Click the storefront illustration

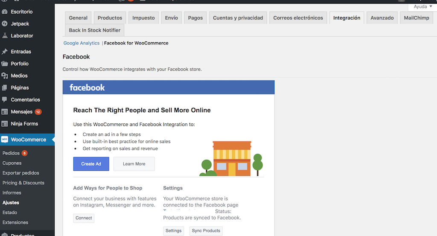(231, 158)
